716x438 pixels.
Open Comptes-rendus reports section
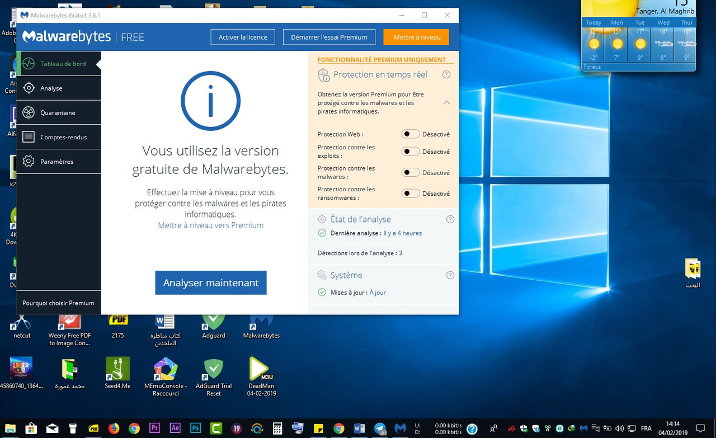(59, 137)
